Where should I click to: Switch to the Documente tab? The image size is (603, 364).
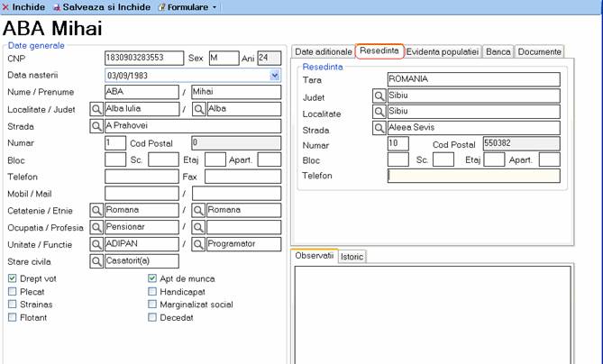[x=539, y=51]
